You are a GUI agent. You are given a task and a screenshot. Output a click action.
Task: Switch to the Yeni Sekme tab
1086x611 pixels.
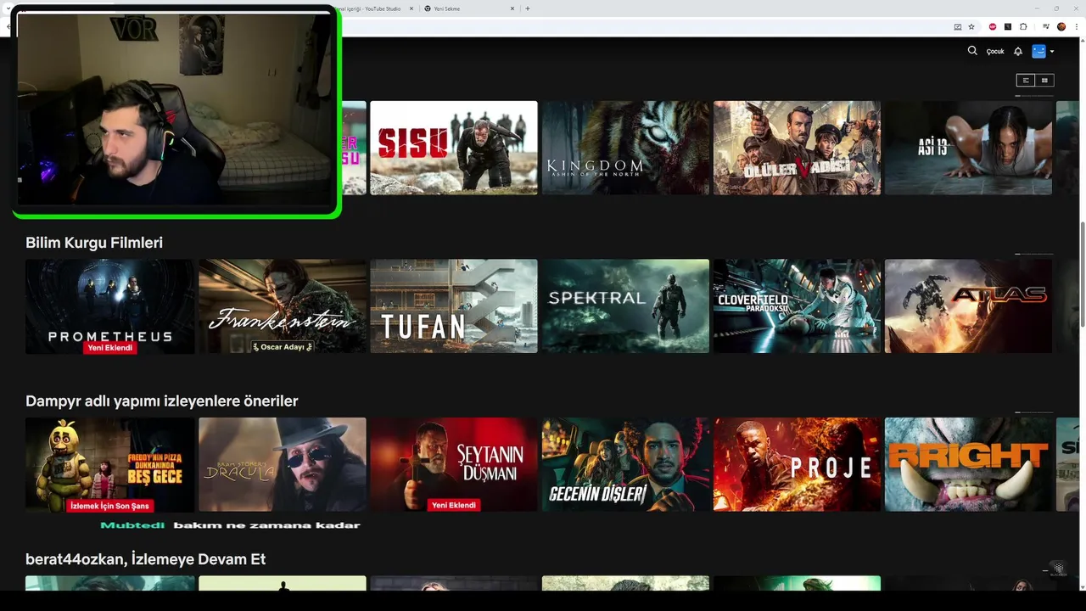point(470,8)
